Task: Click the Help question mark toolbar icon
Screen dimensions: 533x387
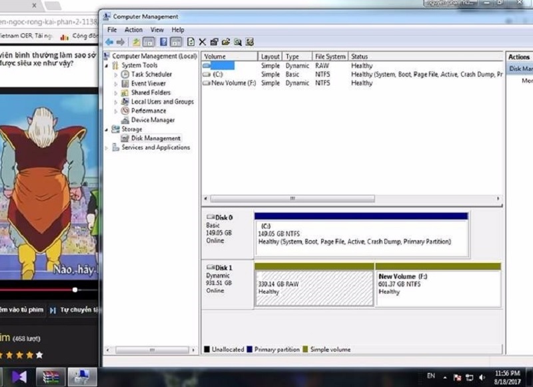Action: [x=163, y=41]
